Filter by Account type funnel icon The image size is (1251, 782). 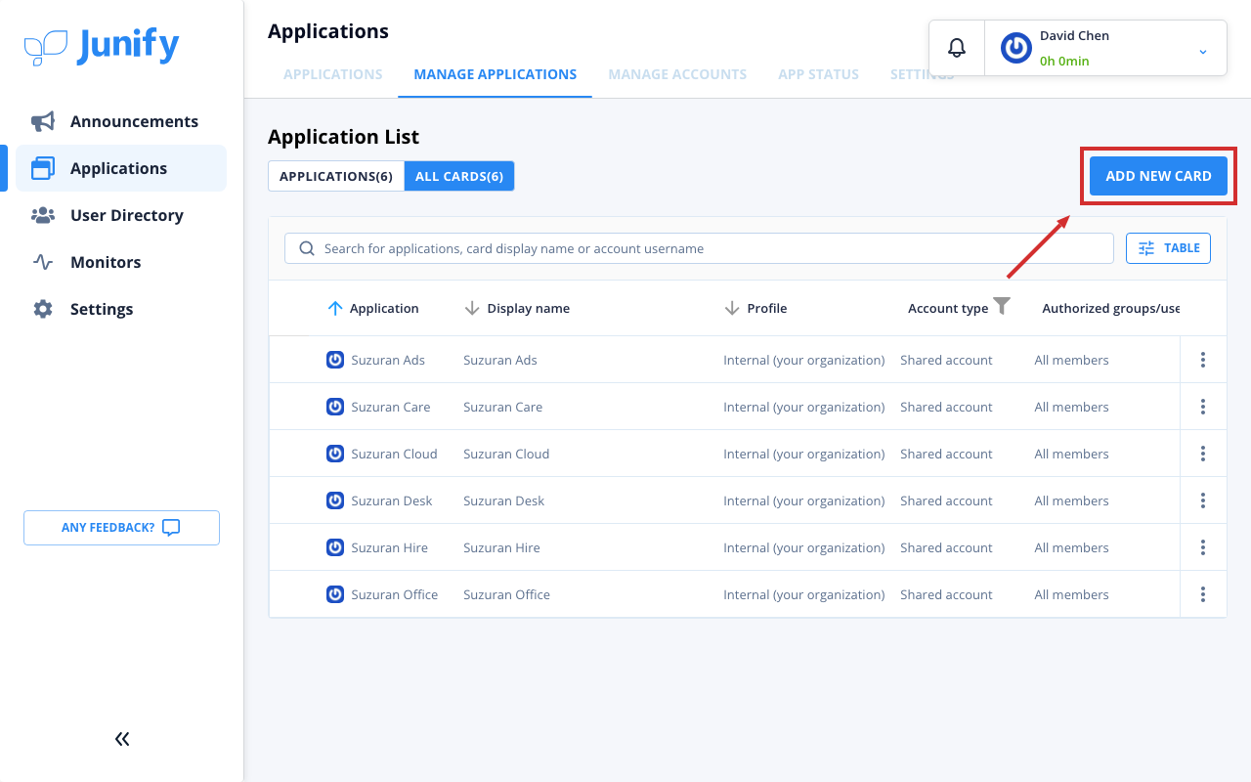[x=1002, y=306]
